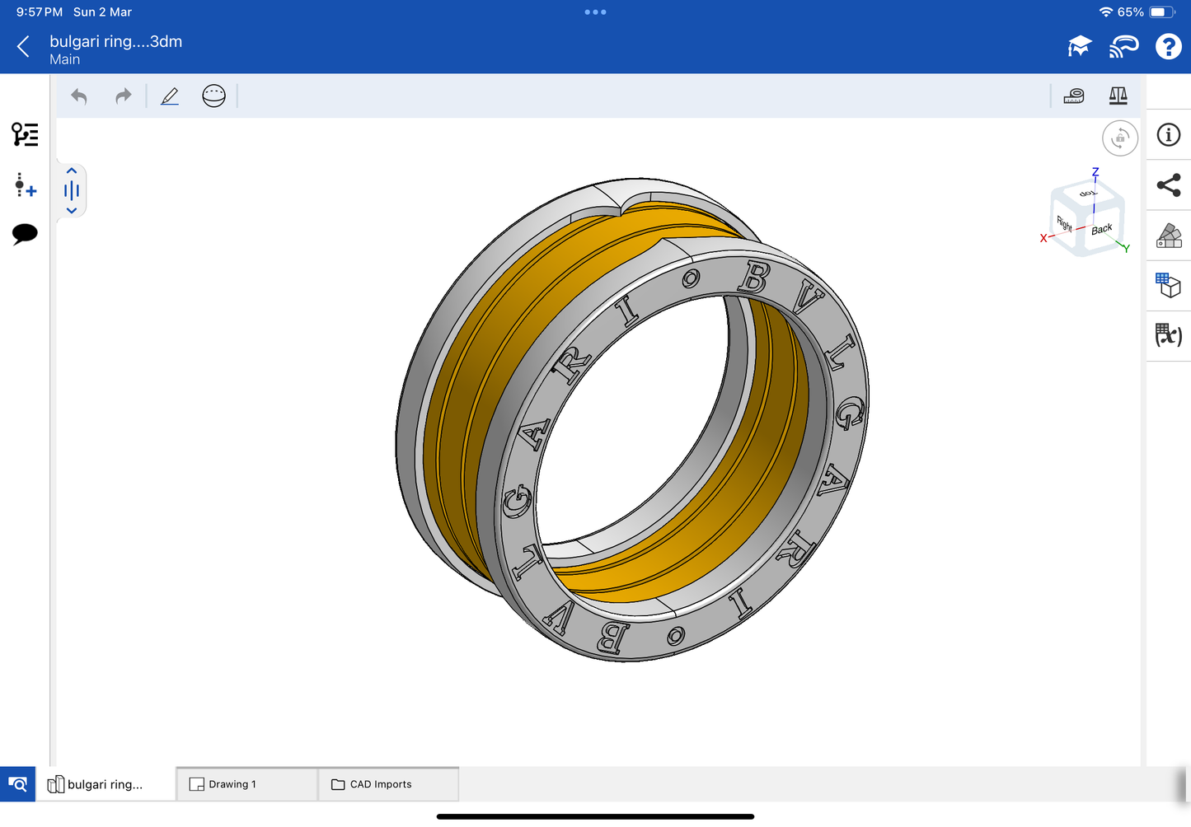Tap the back arrow to exit document
This screenshot has height=827, width=1191.
tap(23, 47)
